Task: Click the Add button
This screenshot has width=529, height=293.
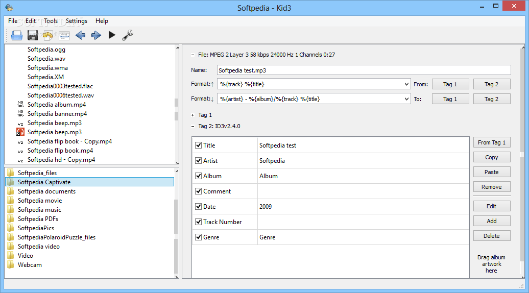Action: pyautogui.click(x=492, y=221)
